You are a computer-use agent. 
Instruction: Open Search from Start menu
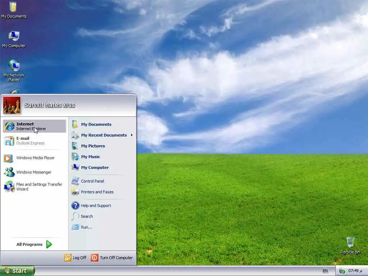(x=102, y=216)
